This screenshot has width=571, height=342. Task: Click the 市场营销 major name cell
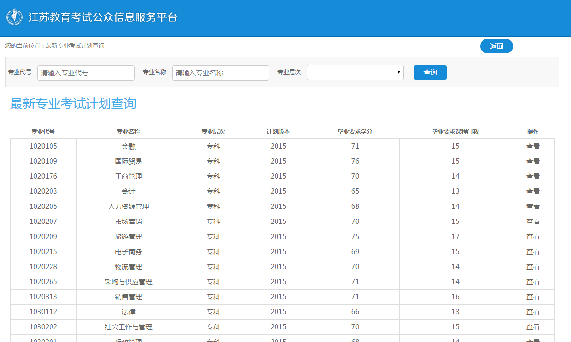[129, 222]
